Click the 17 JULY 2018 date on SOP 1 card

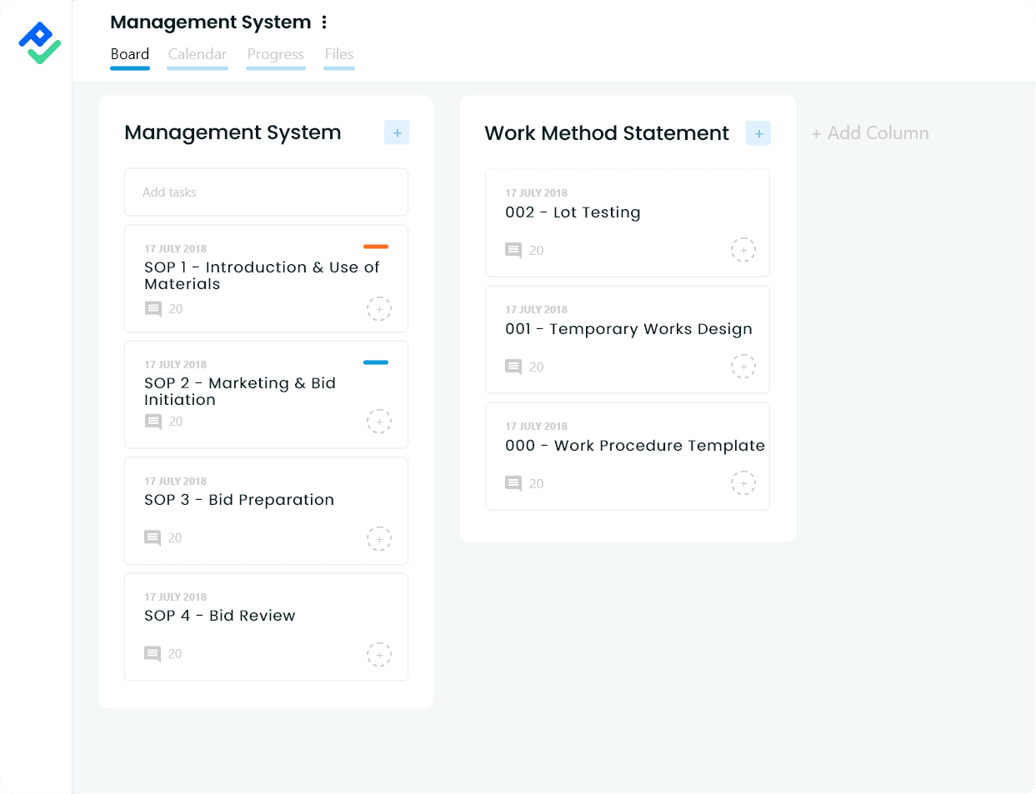[x=175, y=249]
